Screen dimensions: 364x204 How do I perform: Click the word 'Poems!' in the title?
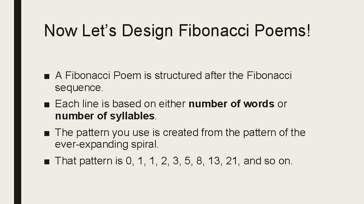[x=282, y=31]
